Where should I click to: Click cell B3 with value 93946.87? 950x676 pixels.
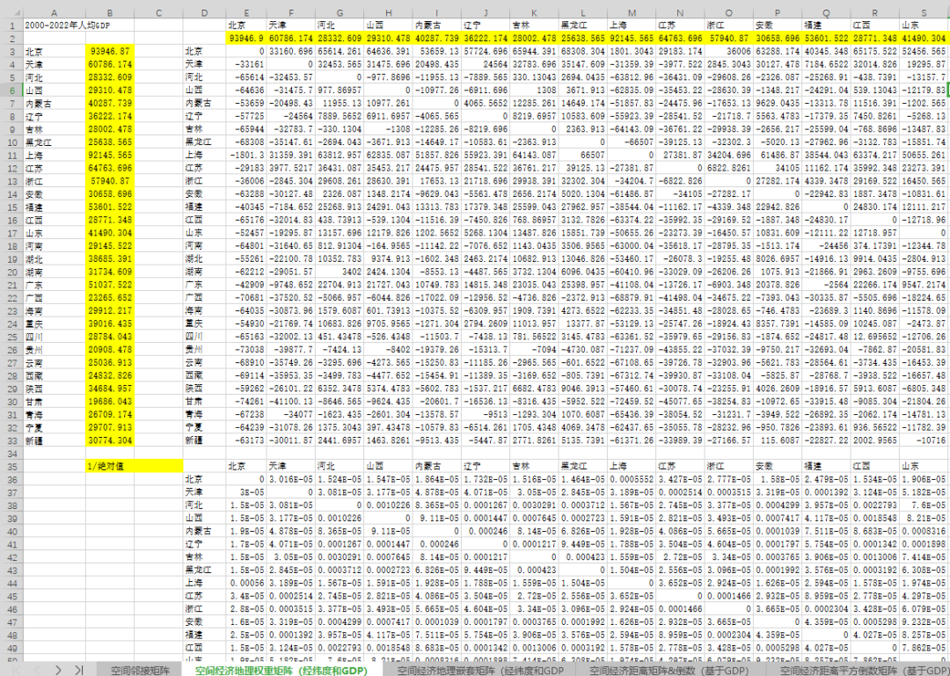tap(110, 52)
